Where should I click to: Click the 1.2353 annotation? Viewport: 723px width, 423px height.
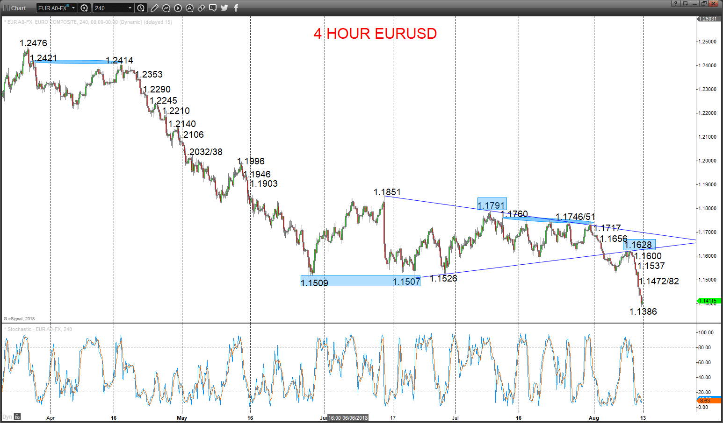[149, 74]
